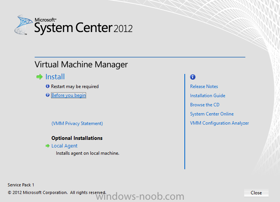Click the green arrow beside Local Agent
Image resolution: width=280 pixels, height=202 pixels.
48,146
